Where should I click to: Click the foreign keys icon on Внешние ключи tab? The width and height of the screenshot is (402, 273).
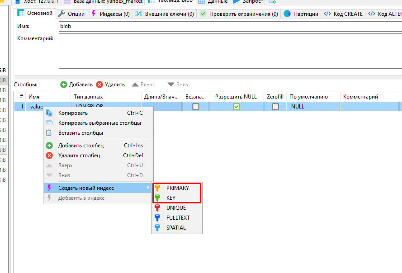pyautogui.click(x=139, y=14)
